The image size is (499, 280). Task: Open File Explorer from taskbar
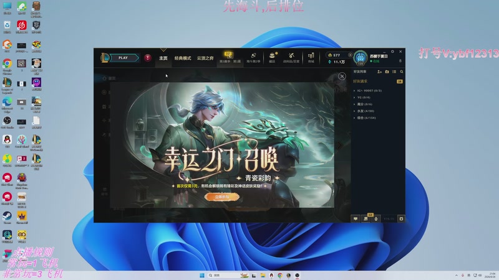coord(263,275)
